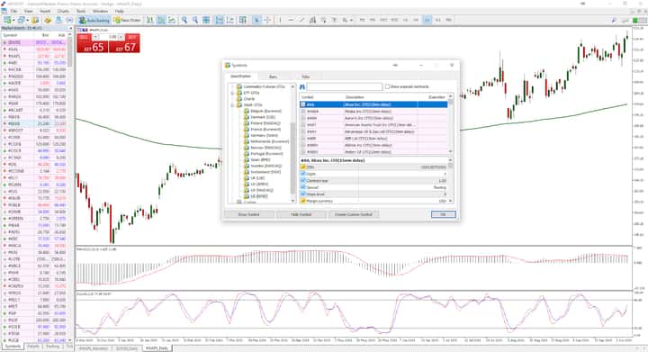The height and width of the screenshot is (352, 648).
Task: Click the tree list vertical scrollbar
Action: tap(293, 143)
